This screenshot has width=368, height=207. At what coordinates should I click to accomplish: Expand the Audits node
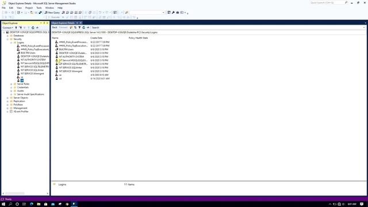[x=11, y=91]
